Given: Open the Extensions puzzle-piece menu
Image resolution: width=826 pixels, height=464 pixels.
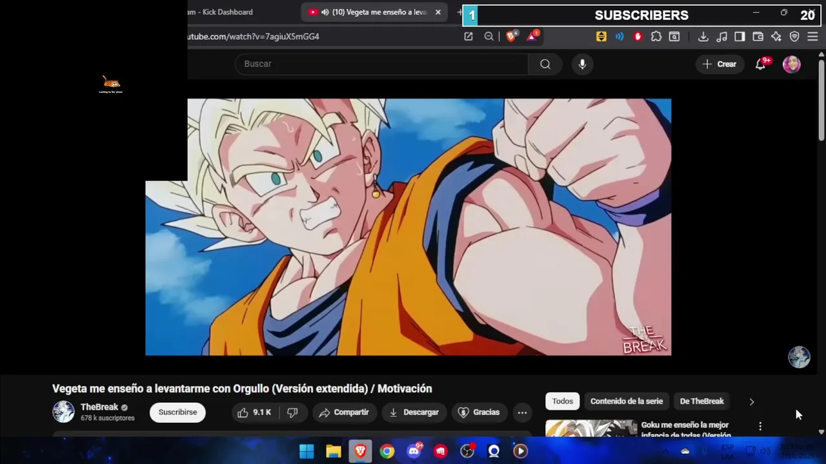Looking at the screenshot, I should click(x=656, y=37).
